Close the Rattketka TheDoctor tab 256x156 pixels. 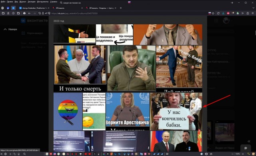coord(49,8)
